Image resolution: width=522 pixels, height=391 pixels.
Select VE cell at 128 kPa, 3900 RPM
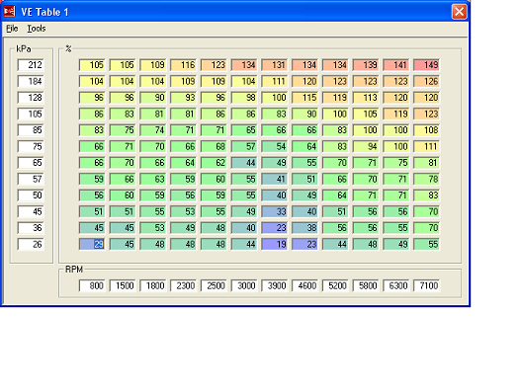(x=274, y=98)
